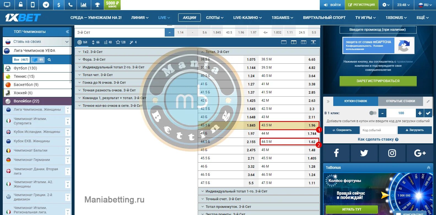Screen dimensions: 436x215
Task: Click the collapse-all markets arrow icon
Action: [x=313, y=42]
